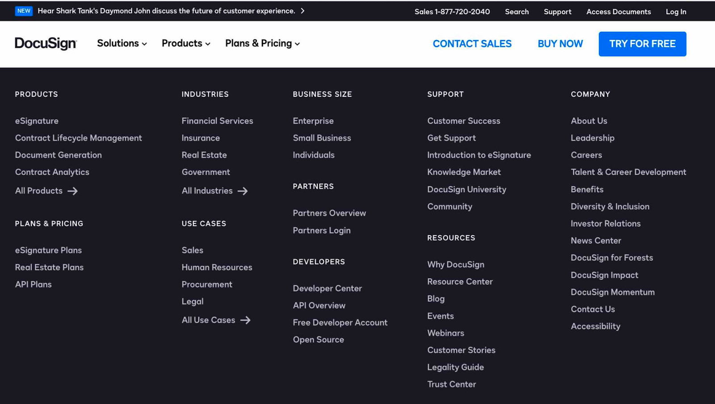715x404 pixels.
Task: Click the Sales phone number link
Action: pos(452,12)
